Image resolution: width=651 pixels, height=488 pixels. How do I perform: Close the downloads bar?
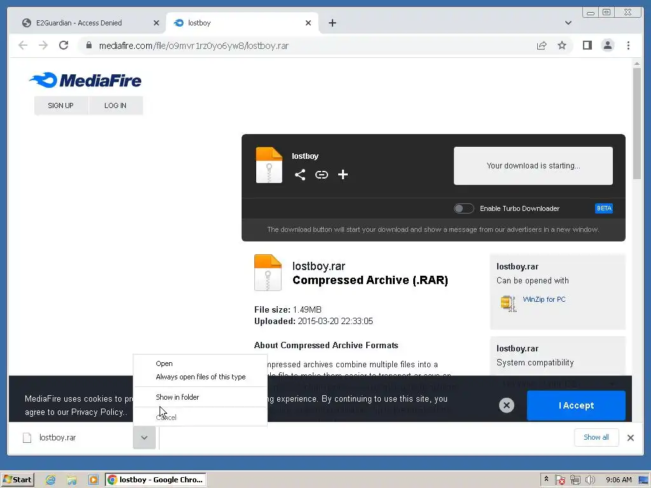[630, 437]
